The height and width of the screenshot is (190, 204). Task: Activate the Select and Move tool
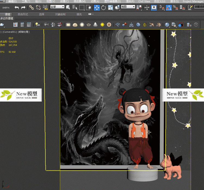click(x=97, y=7)
